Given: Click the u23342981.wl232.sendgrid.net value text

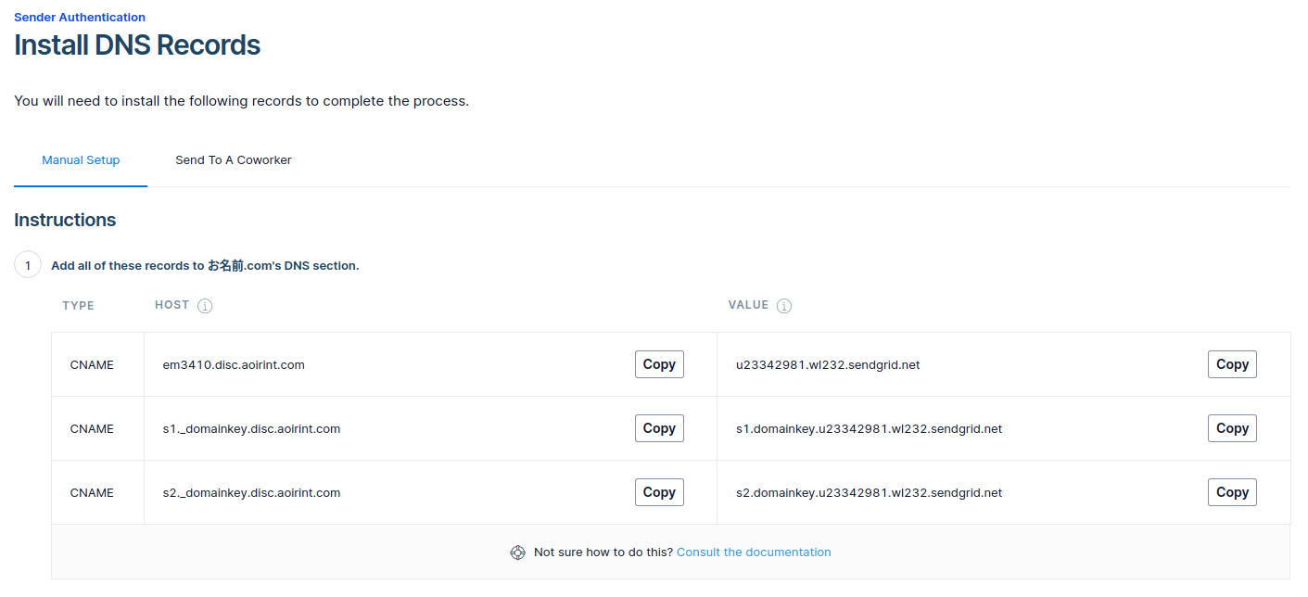Looking at the screenshot, I should (x=828, y=365).
